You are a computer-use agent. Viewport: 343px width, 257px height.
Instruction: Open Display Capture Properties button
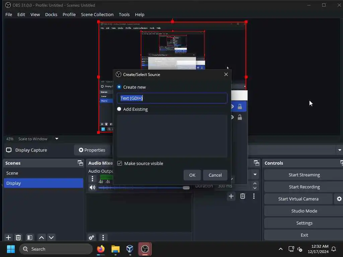click(92, 150)
